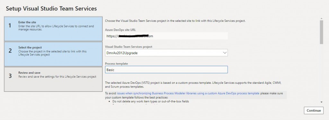Click the instruction text above the site URL

click(175, 21)
